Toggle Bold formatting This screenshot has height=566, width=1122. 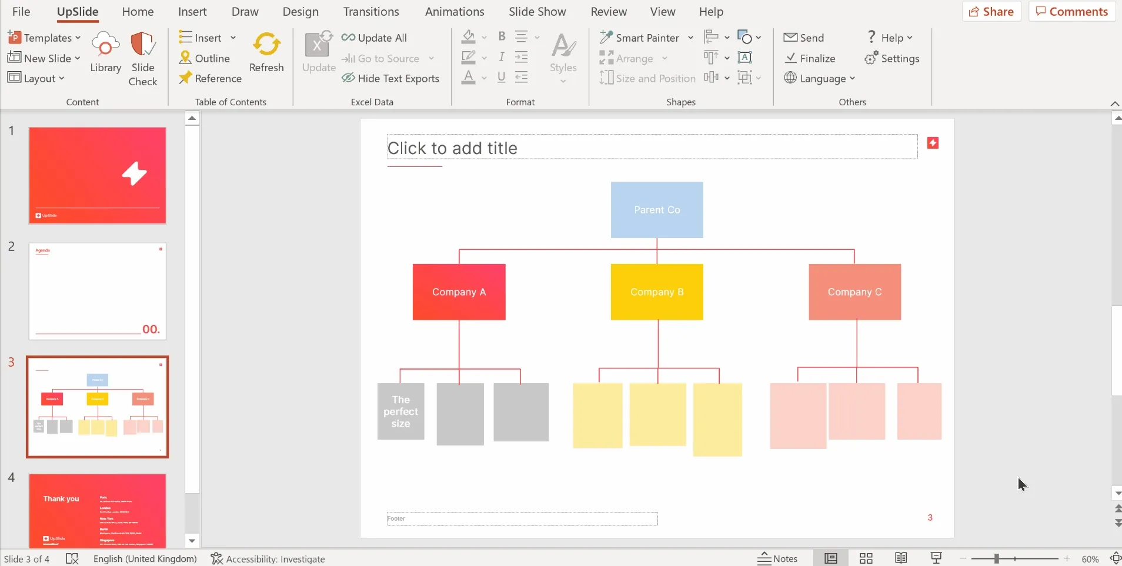tap(502, 36)
